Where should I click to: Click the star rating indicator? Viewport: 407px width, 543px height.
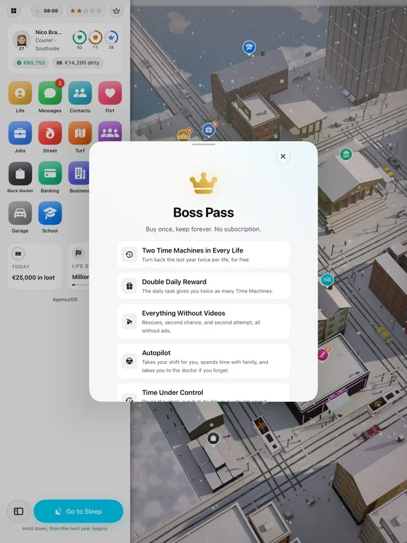pos(86,11)
